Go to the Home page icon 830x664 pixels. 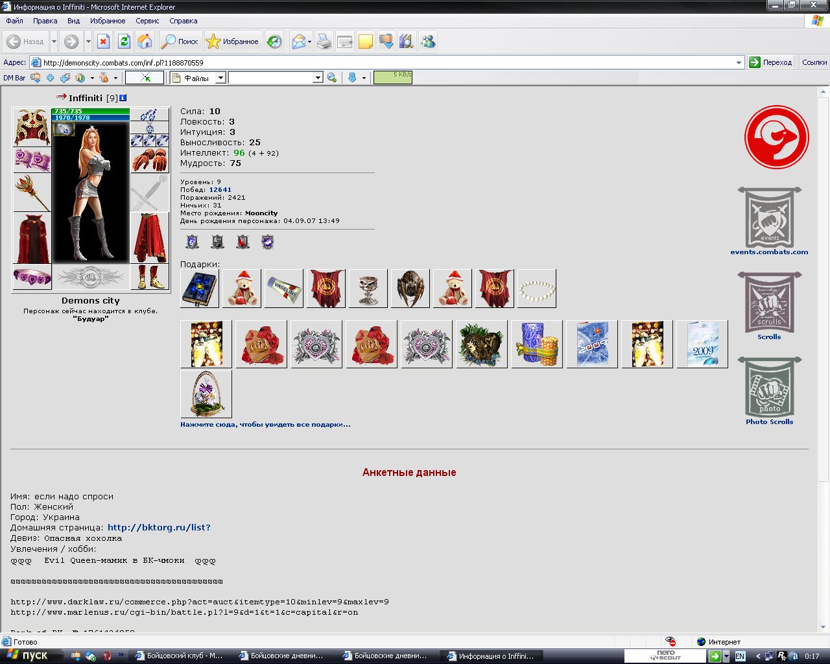point(145,41)
